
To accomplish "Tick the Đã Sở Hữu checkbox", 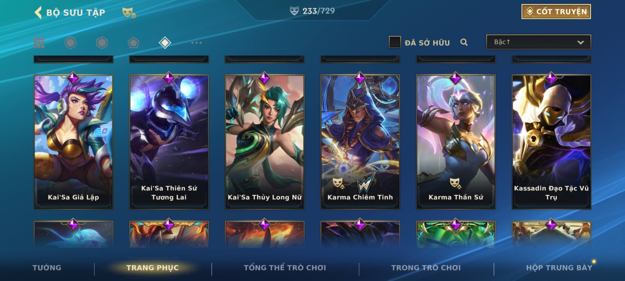I will click(395, 42).
